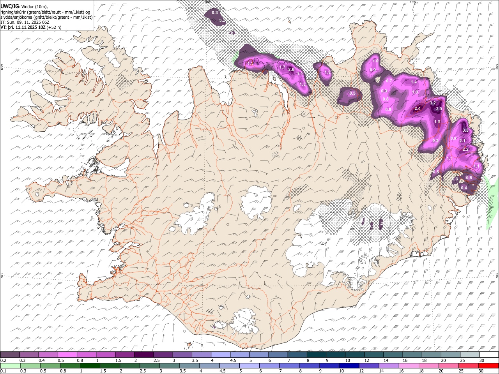Click the 2.4 value in the dark purple core

(418, 109)
